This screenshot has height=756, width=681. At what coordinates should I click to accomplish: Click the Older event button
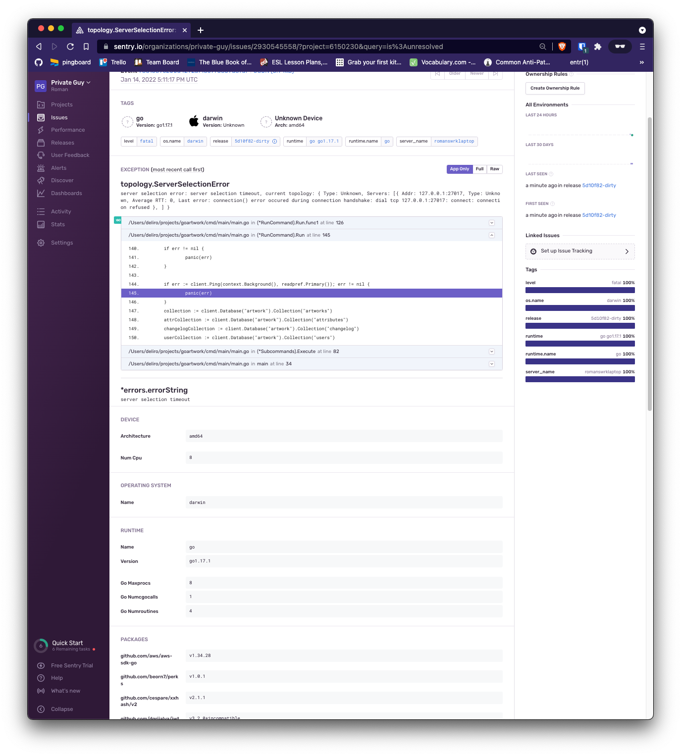point(455,73)
